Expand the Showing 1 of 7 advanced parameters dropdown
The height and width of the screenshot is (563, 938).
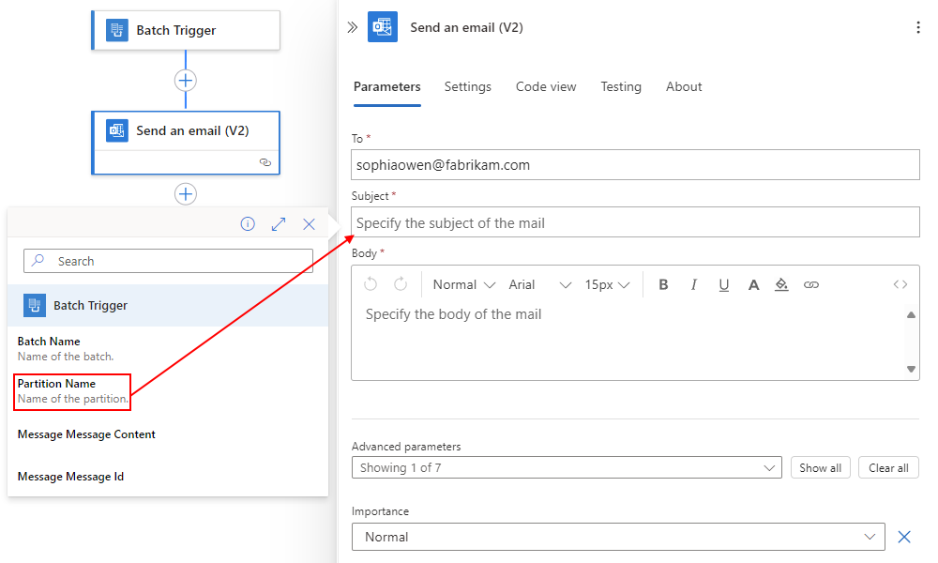[x=567, y=467]
